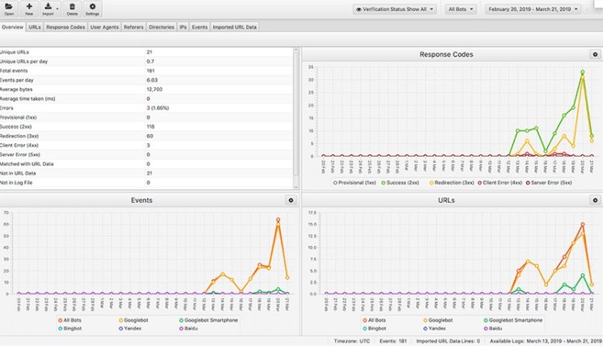This screenshot has width=603, height=346.
Task: Open URLs chart settings gear
Action: click(595, 200)
